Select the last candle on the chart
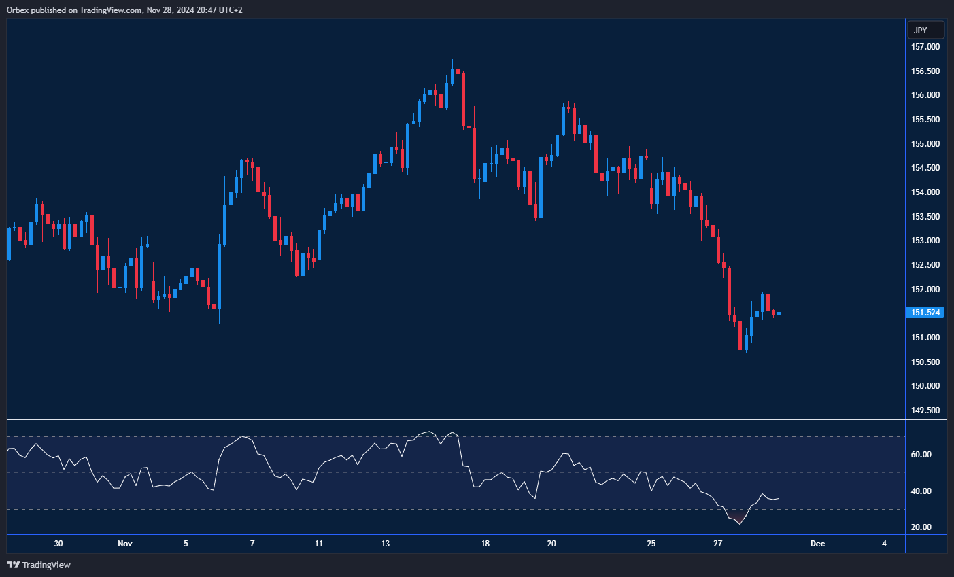Viewport: 954px width, 577px height. [779, 313]
